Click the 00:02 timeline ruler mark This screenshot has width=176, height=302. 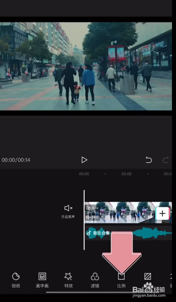pos(127,174)
